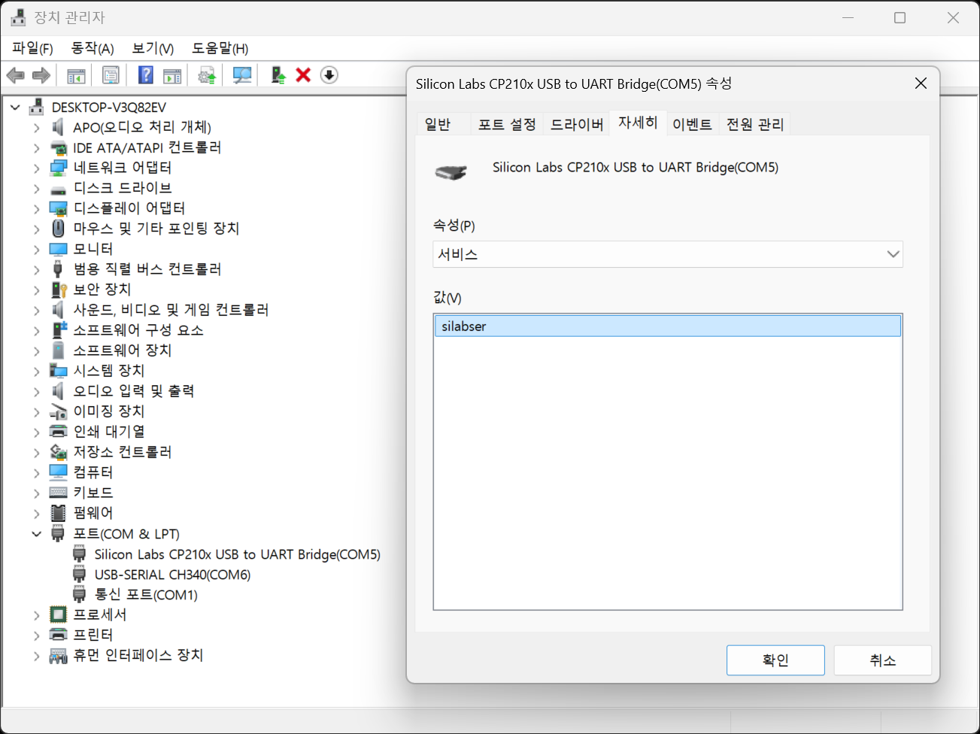Image resolution: width=980 pixels, height=734 pixels.
Task: Click the Back arrow in the toolbar
Action: point(16,75)
